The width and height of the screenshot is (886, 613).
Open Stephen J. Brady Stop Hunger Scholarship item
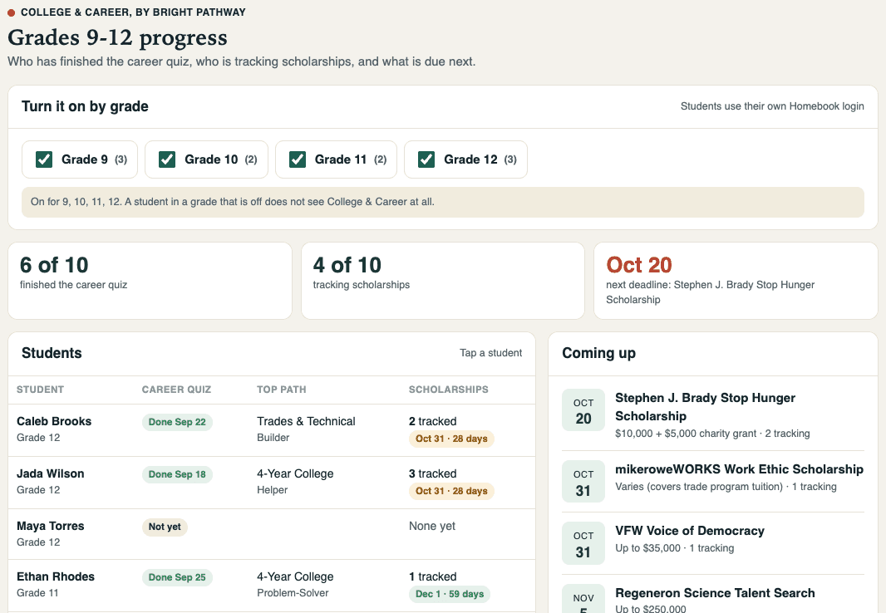click(x=713, y=415)
